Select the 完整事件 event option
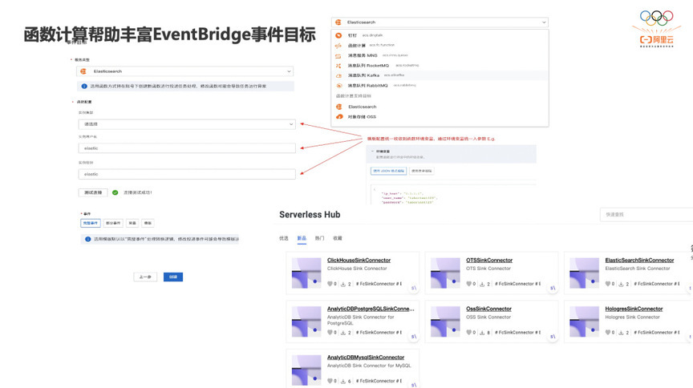693x388 pixels. click(91, 223)
